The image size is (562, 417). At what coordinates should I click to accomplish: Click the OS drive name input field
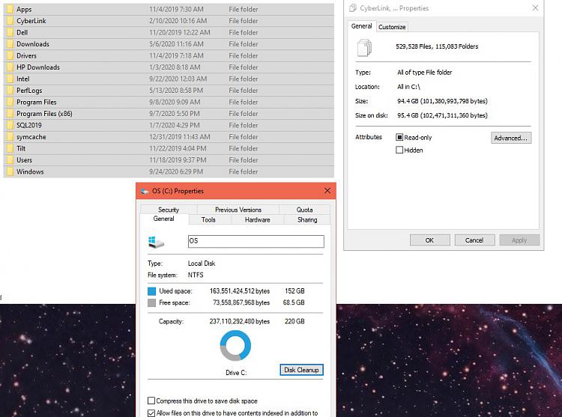point(256,241)
